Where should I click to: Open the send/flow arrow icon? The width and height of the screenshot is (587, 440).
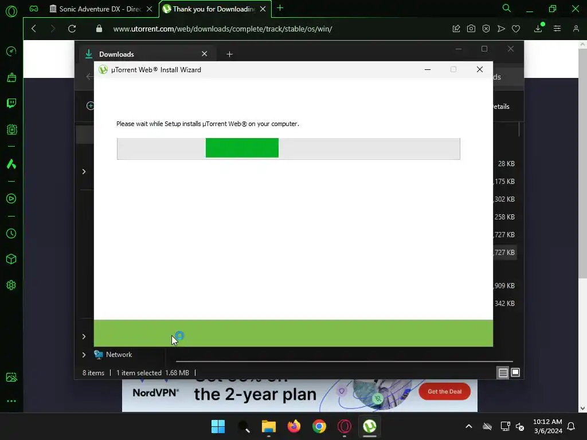point(501,29)
